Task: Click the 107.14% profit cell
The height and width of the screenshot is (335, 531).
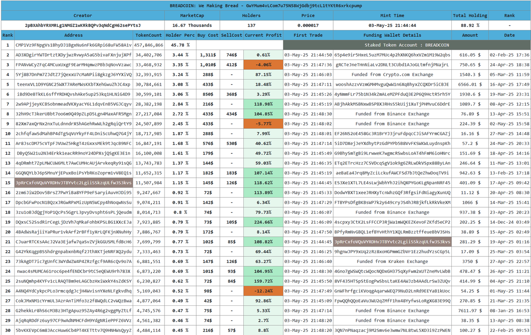Action: coord(263,173)
